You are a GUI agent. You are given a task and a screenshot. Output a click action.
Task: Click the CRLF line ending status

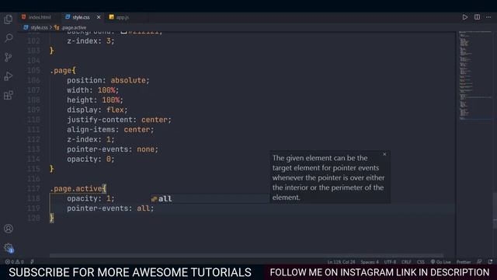pos(406,262)
